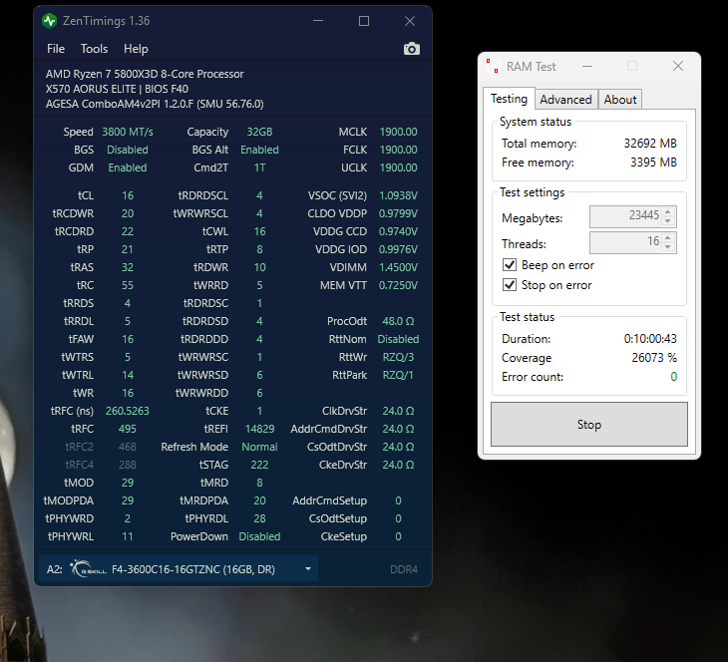Click the Total memory value 32692 MB
728x662 pixels.
(x=650, y=144)
